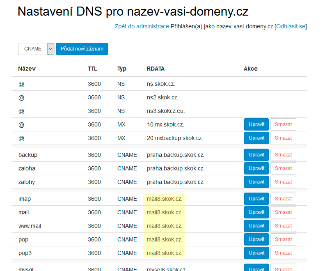Edit the pop3 CNAME record

click(x=256, y=253)
